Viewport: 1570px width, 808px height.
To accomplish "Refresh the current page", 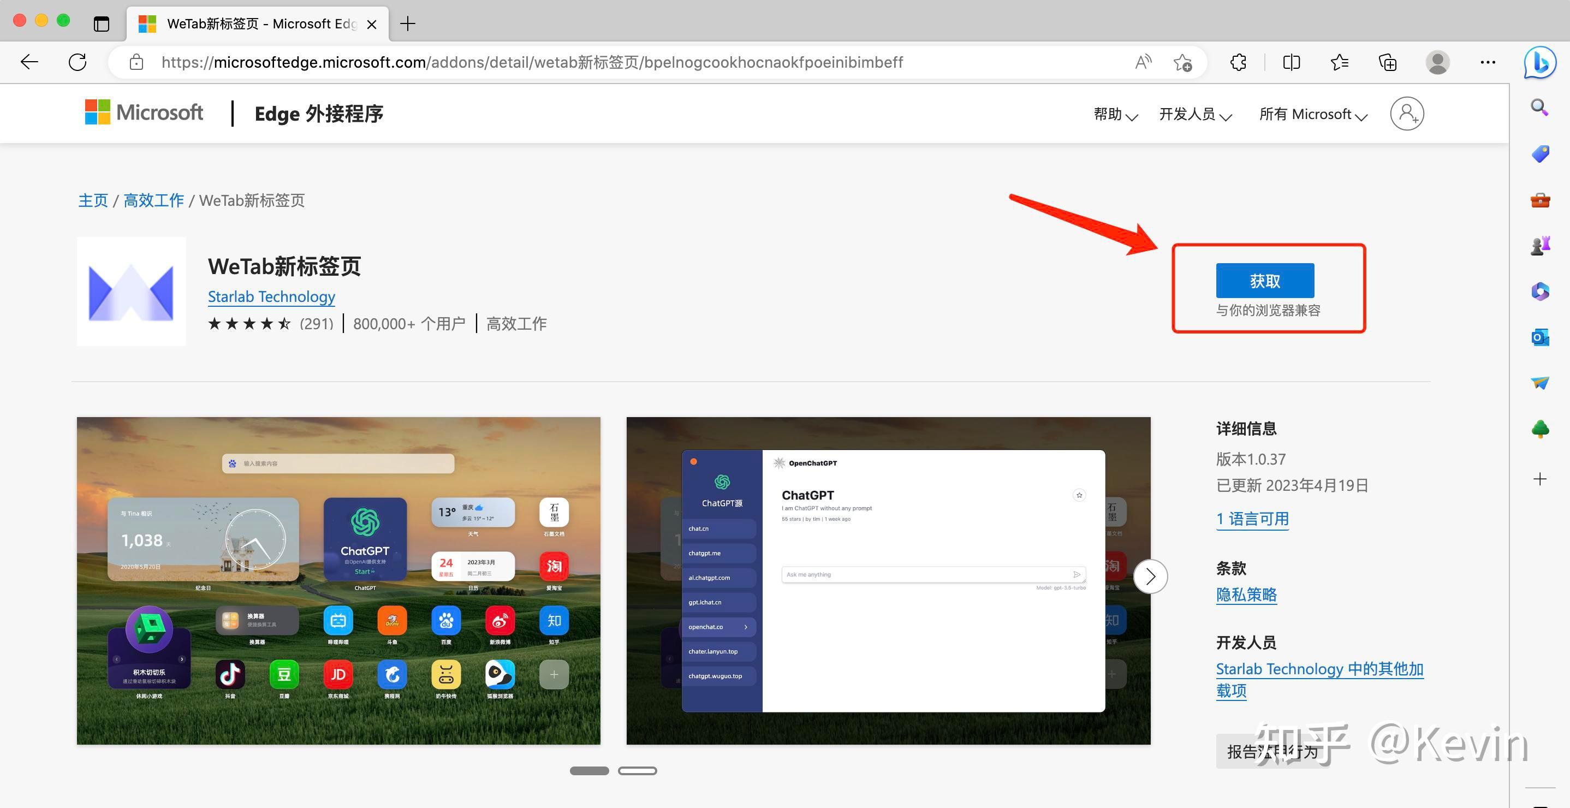I will pyautogui.click(x=78, y=62).
